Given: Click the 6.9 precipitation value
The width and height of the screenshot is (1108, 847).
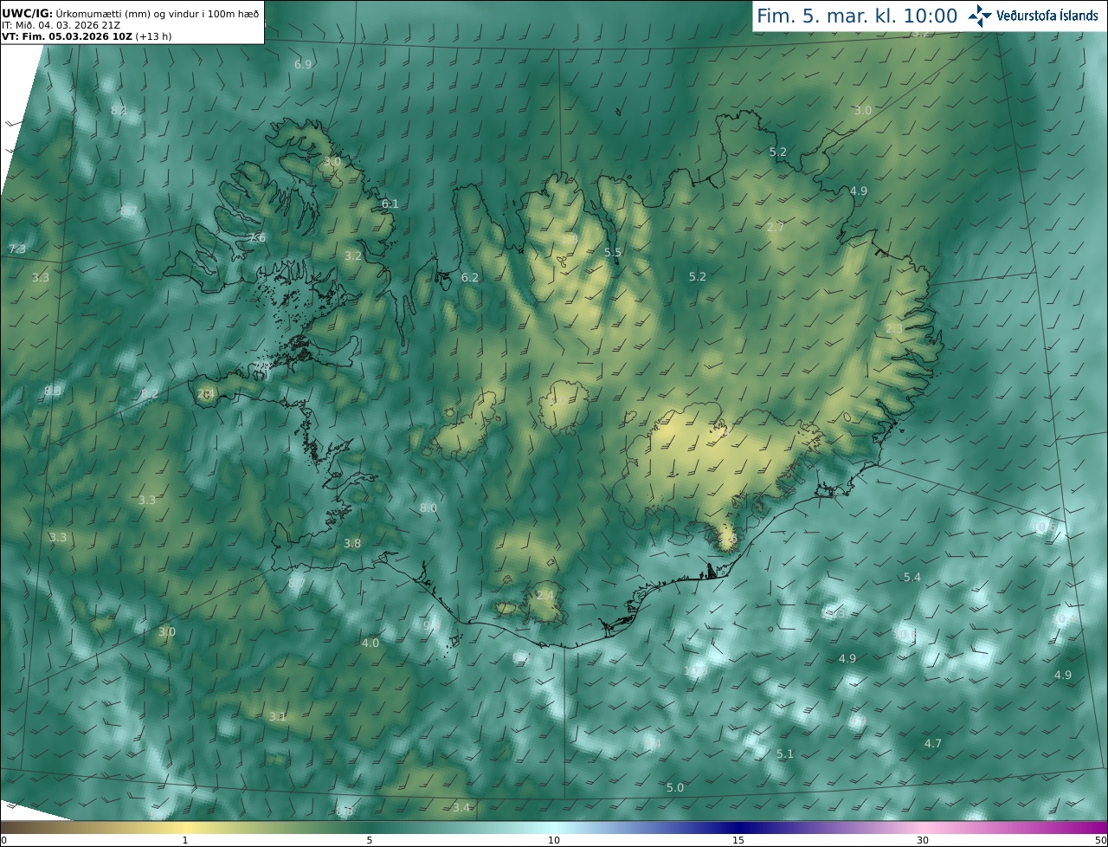Looking at the screenshot, I should point(303,65).
